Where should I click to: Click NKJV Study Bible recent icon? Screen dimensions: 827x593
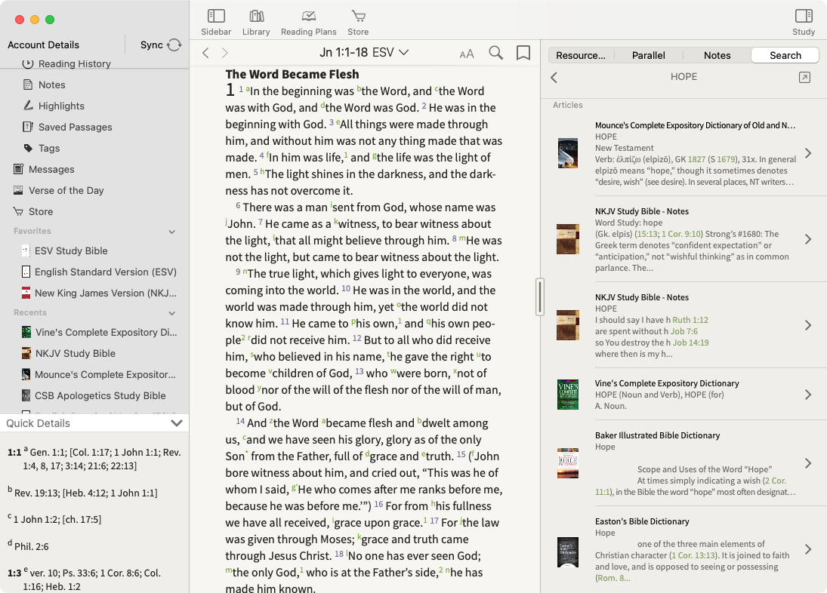26,353
